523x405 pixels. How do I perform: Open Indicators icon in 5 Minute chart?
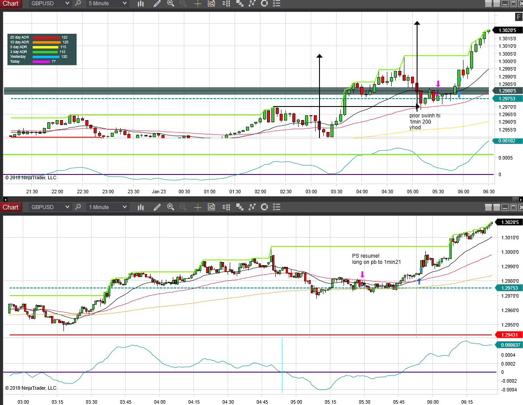click(x=252, y=4)
